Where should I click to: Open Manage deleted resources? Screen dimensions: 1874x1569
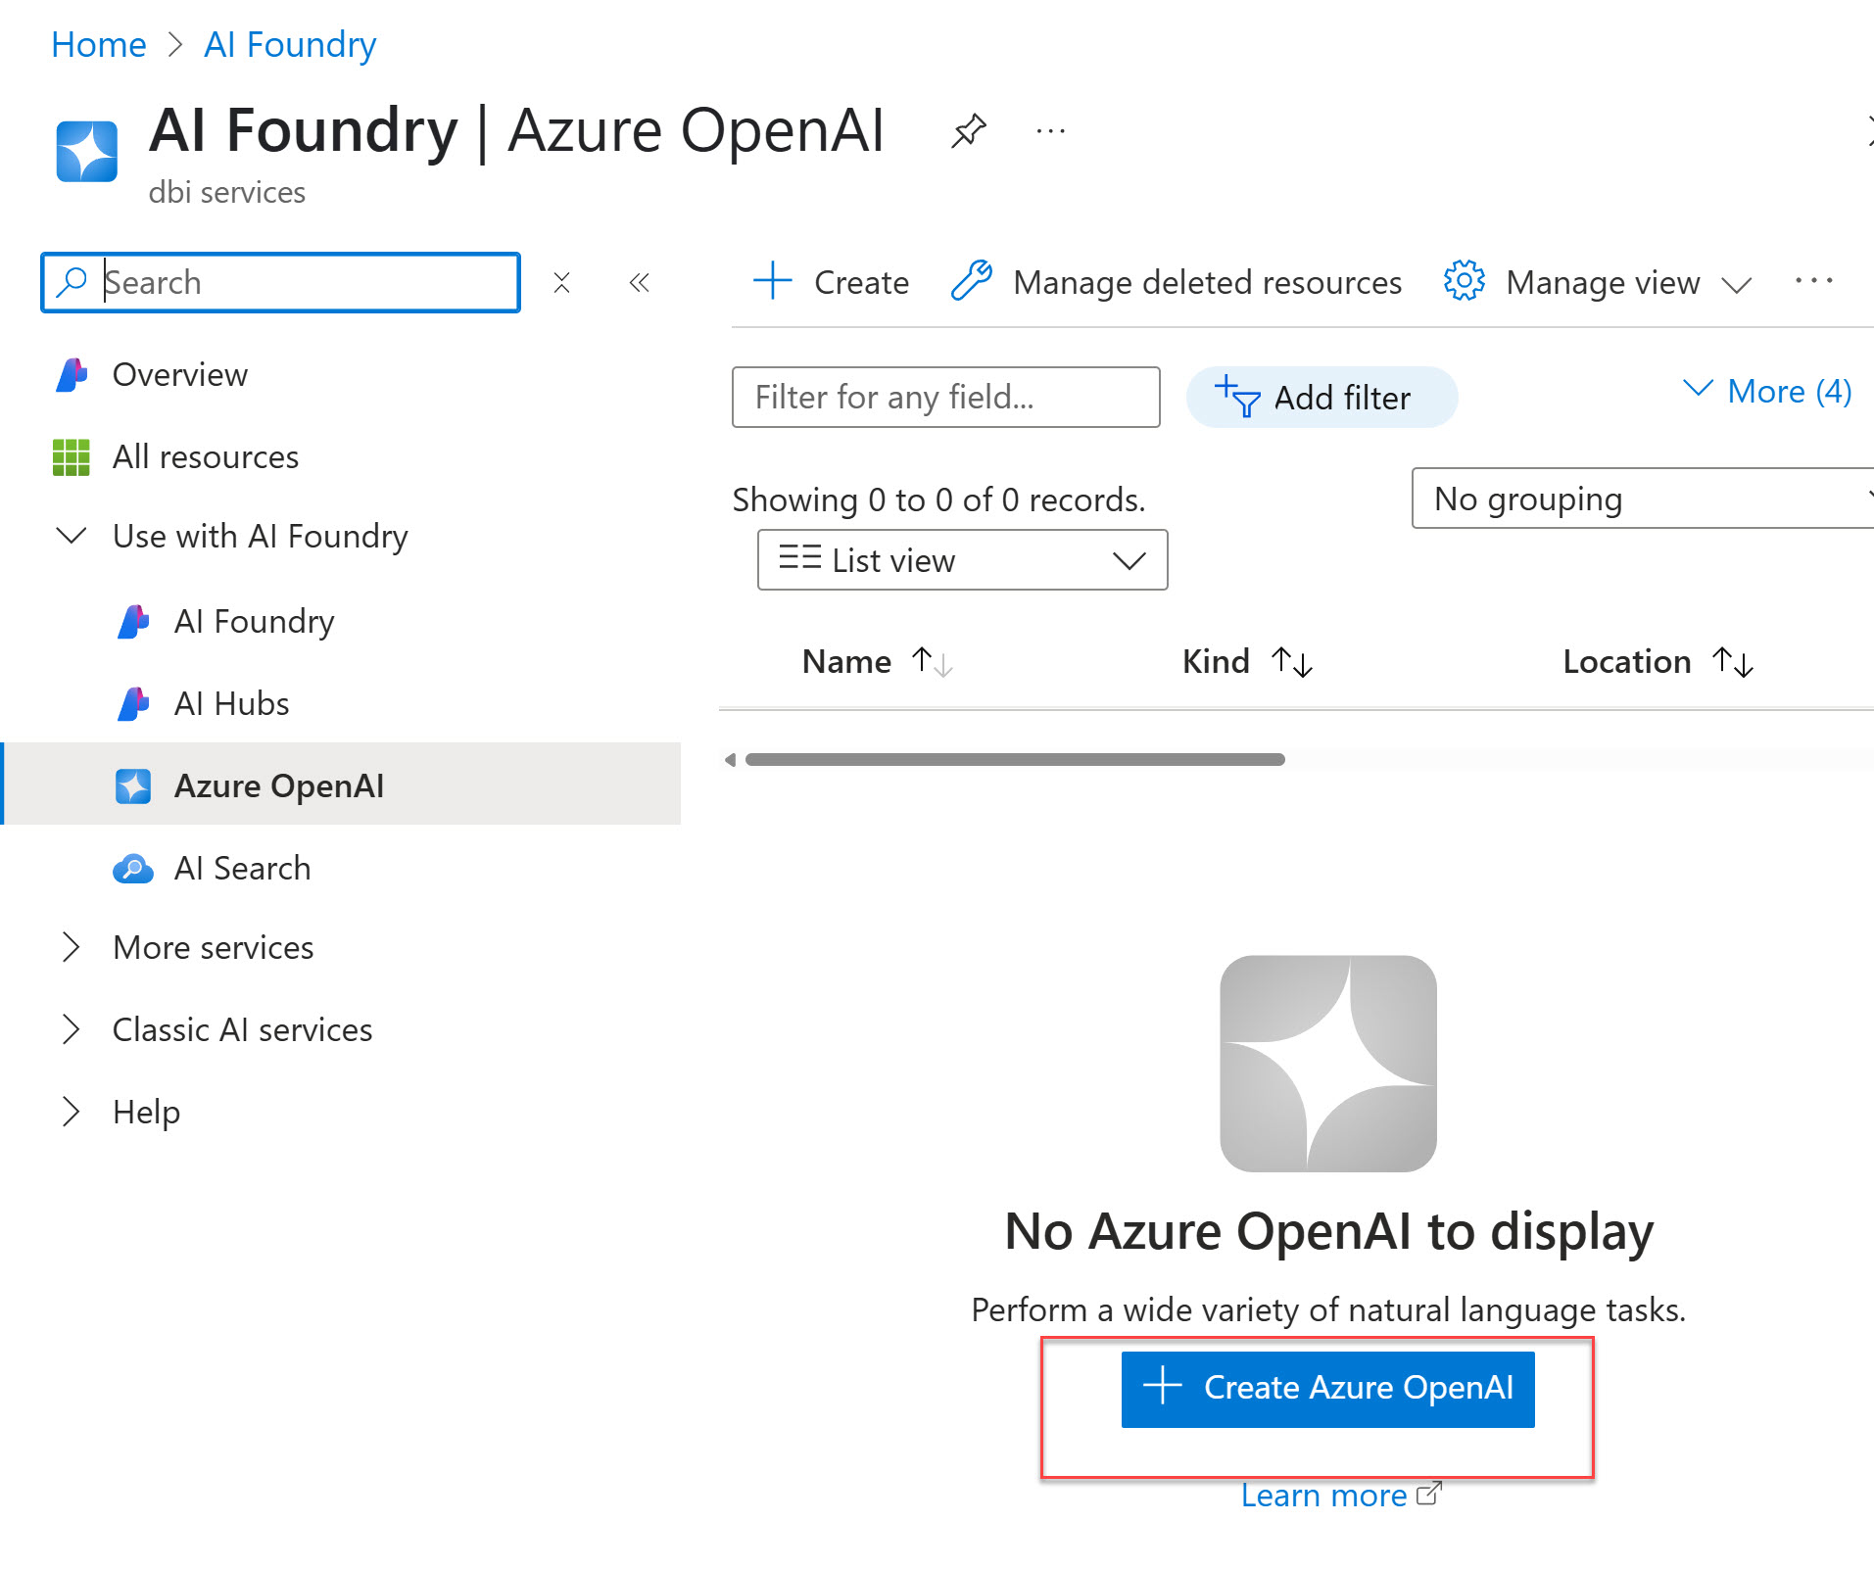click(x=1177, y=282)
